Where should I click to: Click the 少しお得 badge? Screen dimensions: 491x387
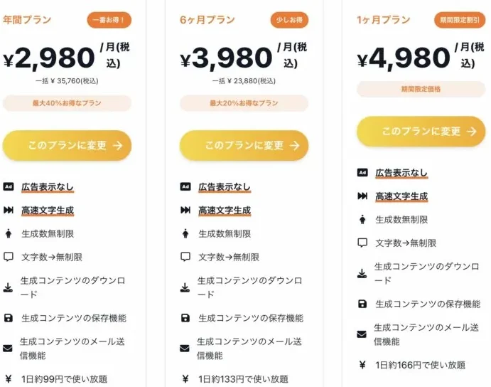click(289, 20)
